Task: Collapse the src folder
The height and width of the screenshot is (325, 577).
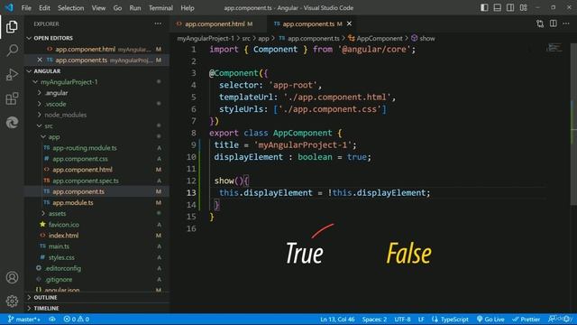Action: pyautogui.click(x=49, y=126)
